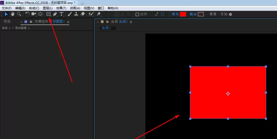Open effect controls panel menu
Image resolution: width=277 pixels, height=139 pixels.
coord(68,22)
